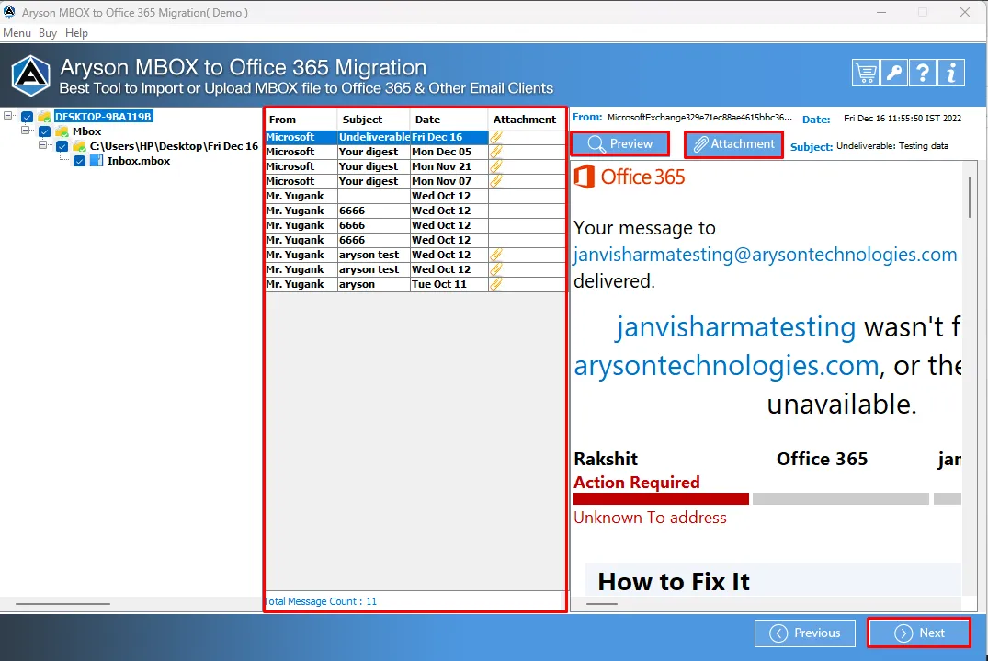Screen dimensions: 988x661
Task: Select the DESKTOP-9BAJ19B root node
Action: tap(103, 117)
